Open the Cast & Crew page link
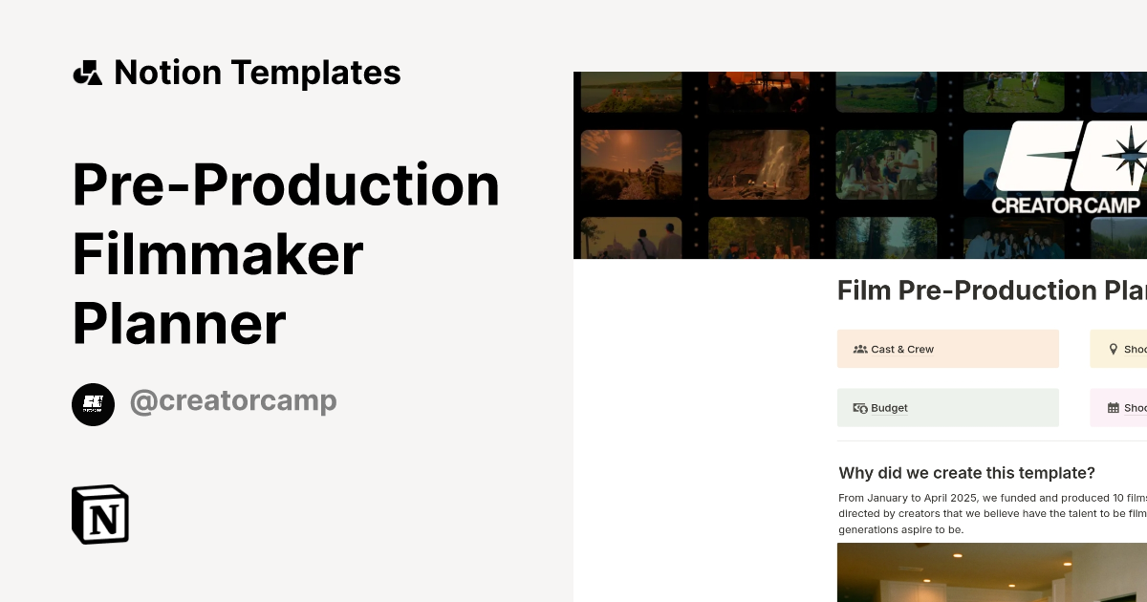Image resolution: width=1147 pixels, height=602 pixels. coord(948,349)
